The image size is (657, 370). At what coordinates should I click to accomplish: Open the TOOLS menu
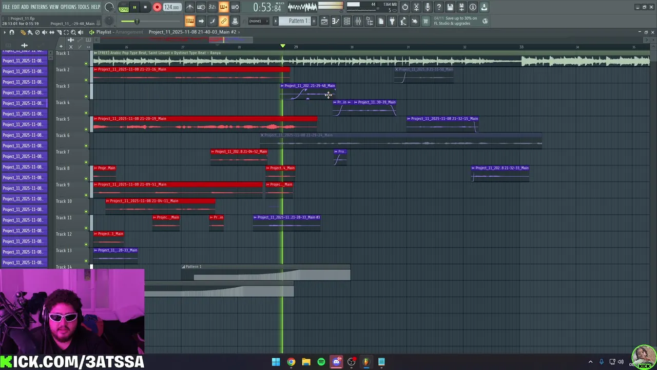[x=83, y=7]
